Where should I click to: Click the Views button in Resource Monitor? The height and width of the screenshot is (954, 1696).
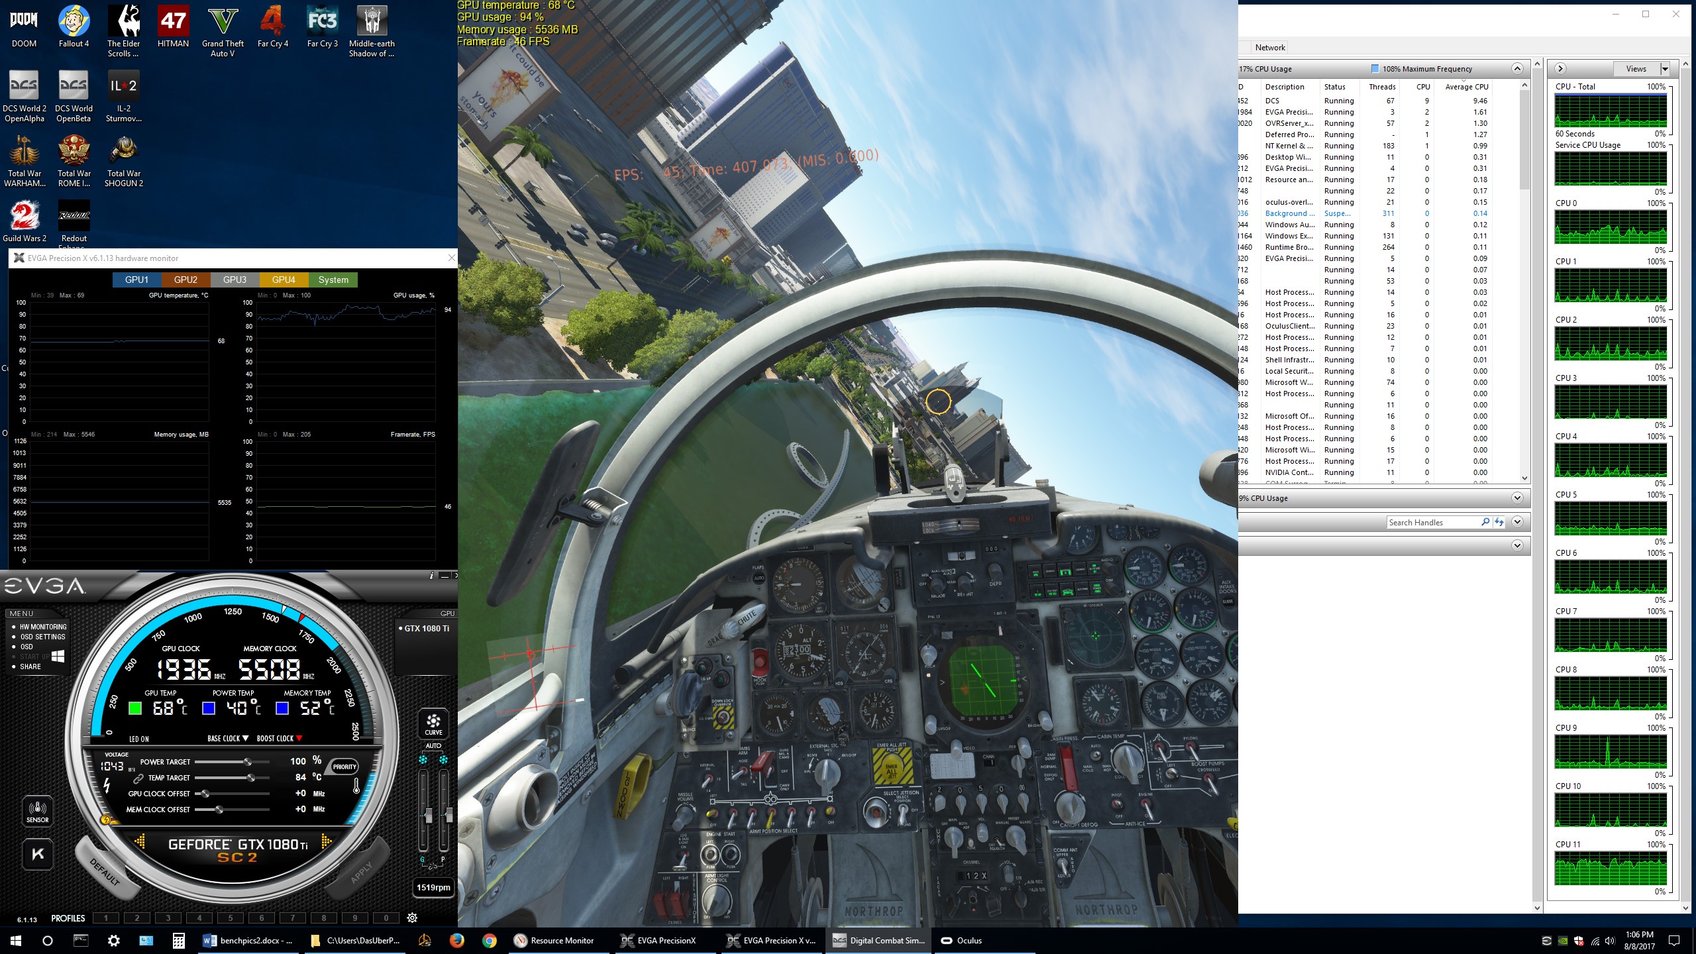point(1636,69)
